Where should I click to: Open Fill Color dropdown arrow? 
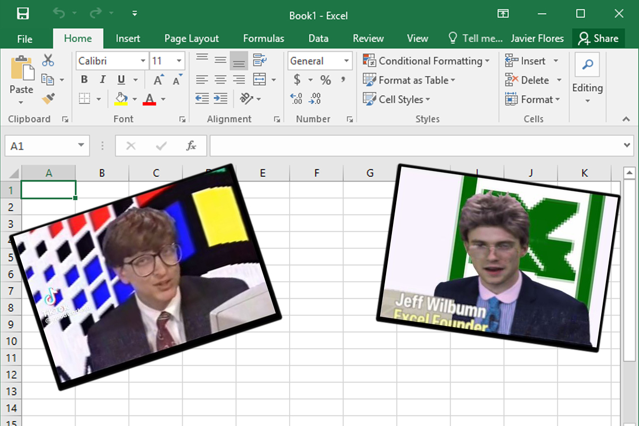[x=135, y=99]
